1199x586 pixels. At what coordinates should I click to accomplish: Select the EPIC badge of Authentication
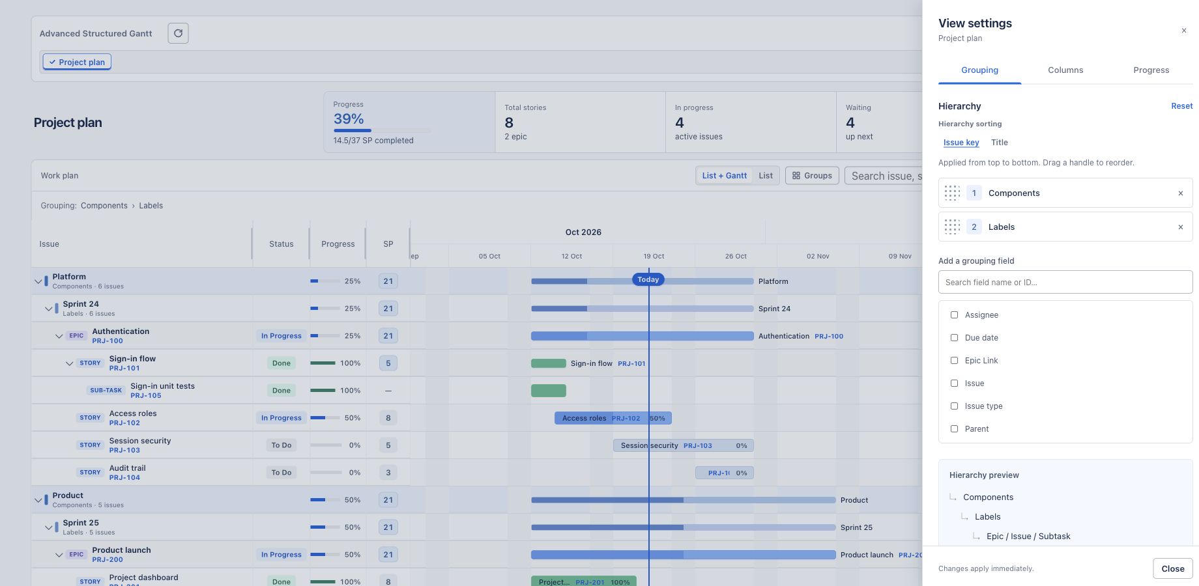pyautogui.click(x=76, y=336)
